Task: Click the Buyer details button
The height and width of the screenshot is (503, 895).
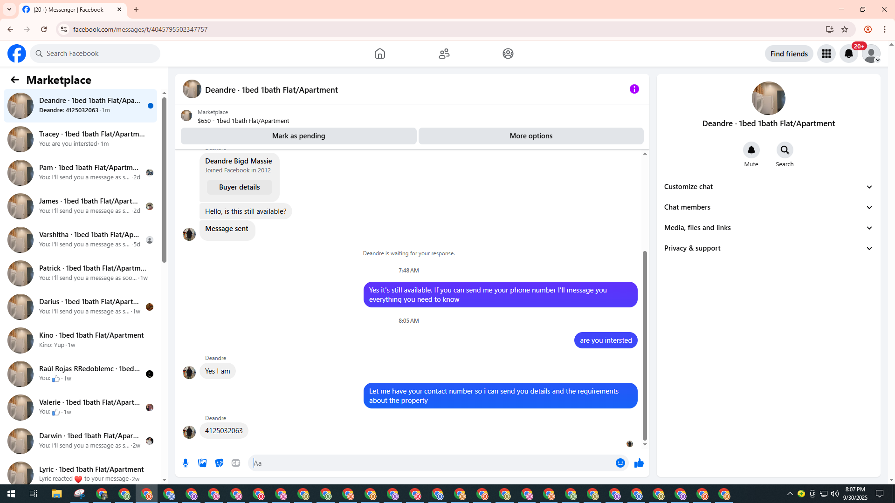Action: pyautogui.click(x=239, y=187)
